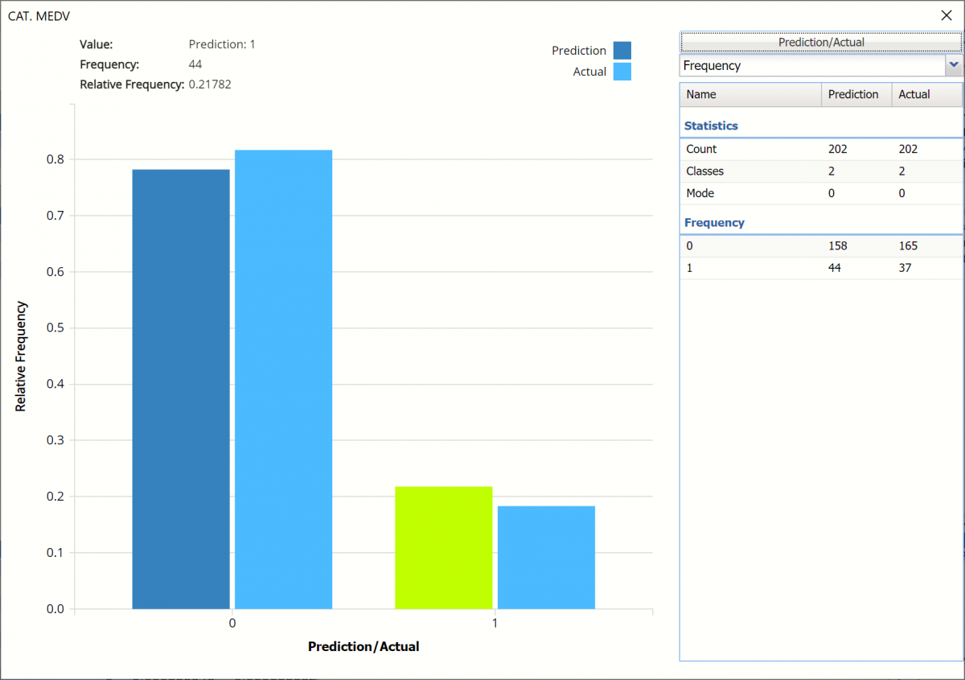The image size is (965, 680).
Task: Collapse the Statistics section in the table
Action: click(x=712, y=126)
